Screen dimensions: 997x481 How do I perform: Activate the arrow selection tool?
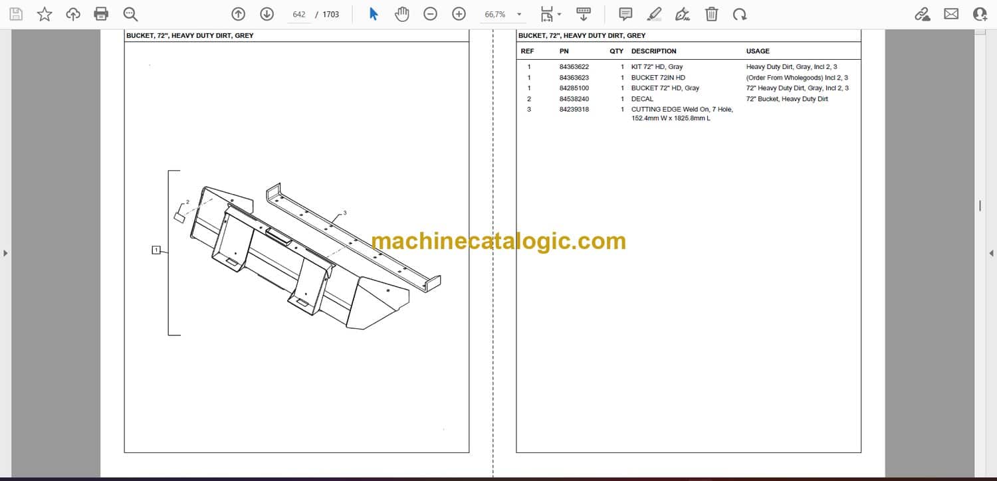pyautogui.click(x=374, y=14)
